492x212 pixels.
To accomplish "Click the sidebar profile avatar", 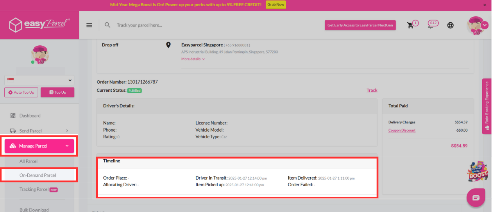I will pyautogui.click(x=39, y=55).
